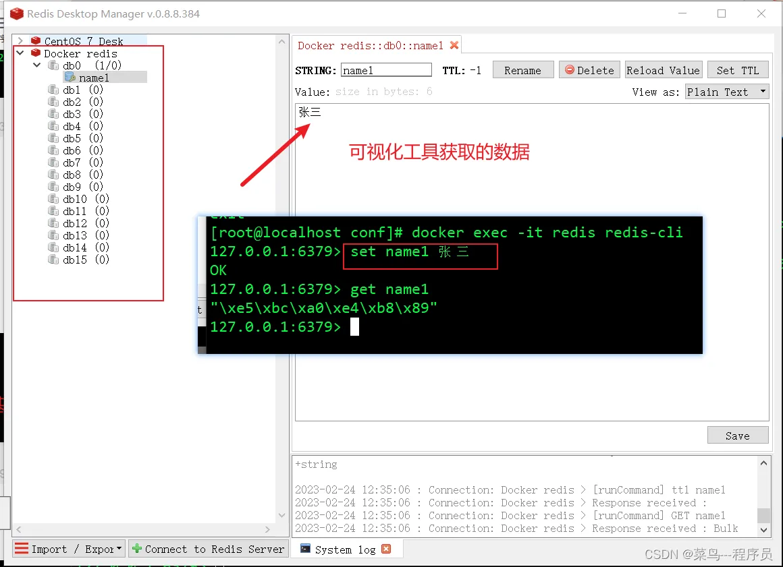Screen dimensions: 783x567
Task: Click the Delete key button
Action: (589, 70)
